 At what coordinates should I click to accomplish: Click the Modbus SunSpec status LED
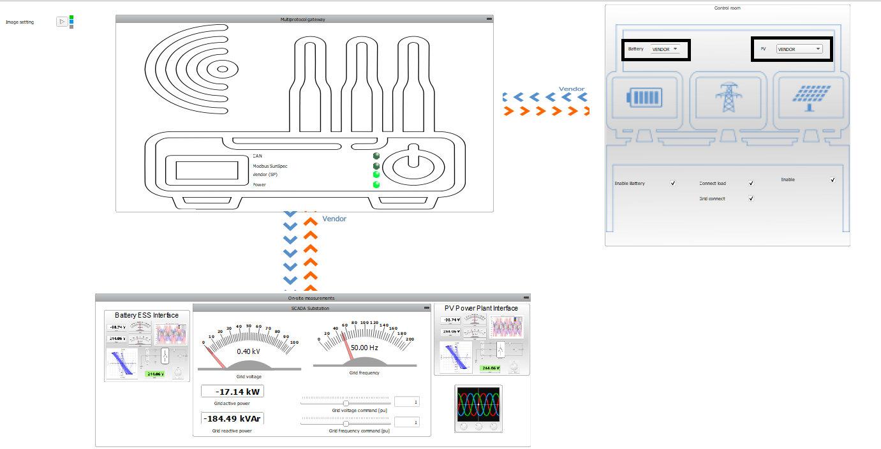(x=376, y=166)
